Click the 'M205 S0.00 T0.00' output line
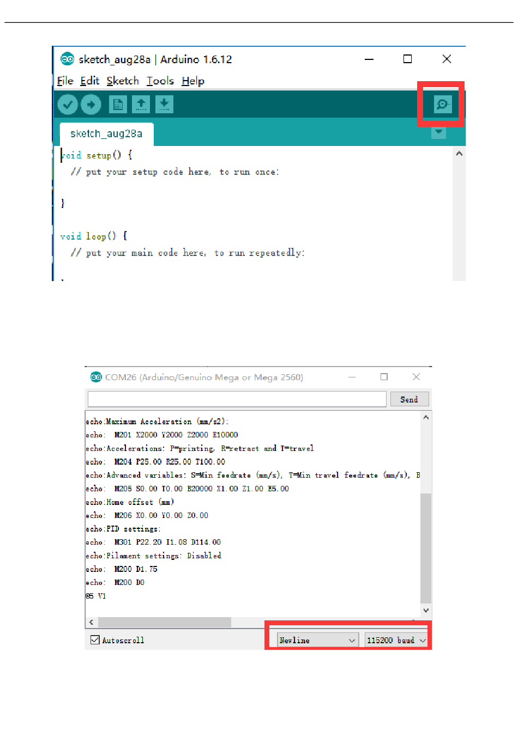 click(187, 489)
